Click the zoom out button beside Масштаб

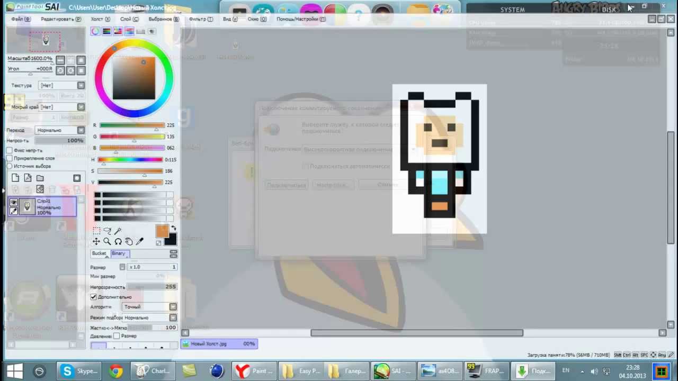coord(60,60)
